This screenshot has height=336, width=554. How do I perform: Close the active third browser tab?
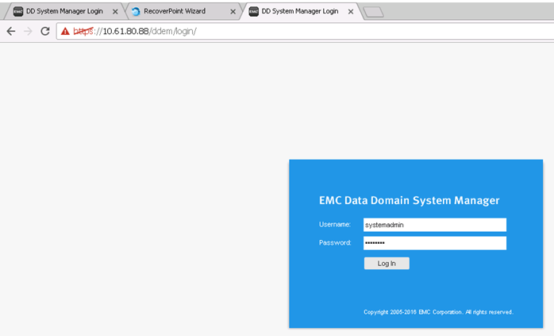click(351, 12)
